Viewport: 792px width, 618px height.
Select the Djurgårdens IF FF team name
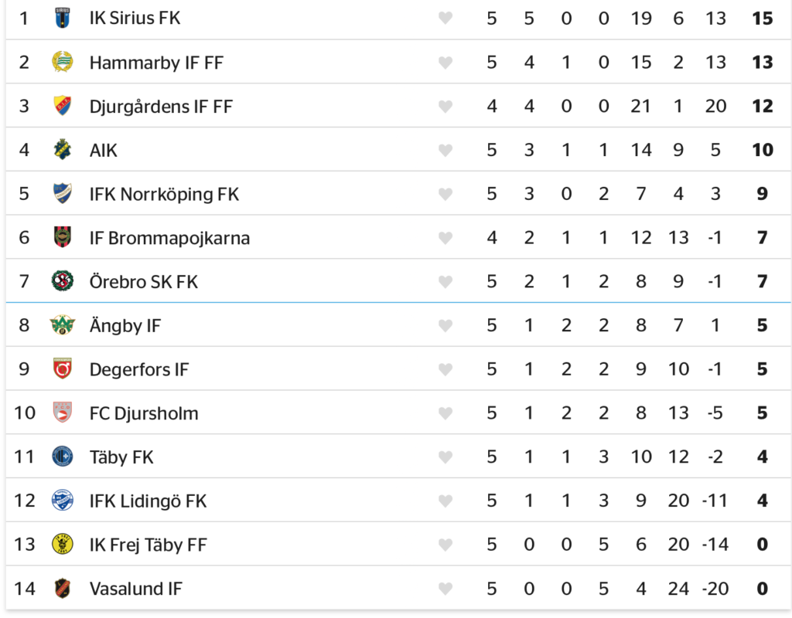pos(161,106)
